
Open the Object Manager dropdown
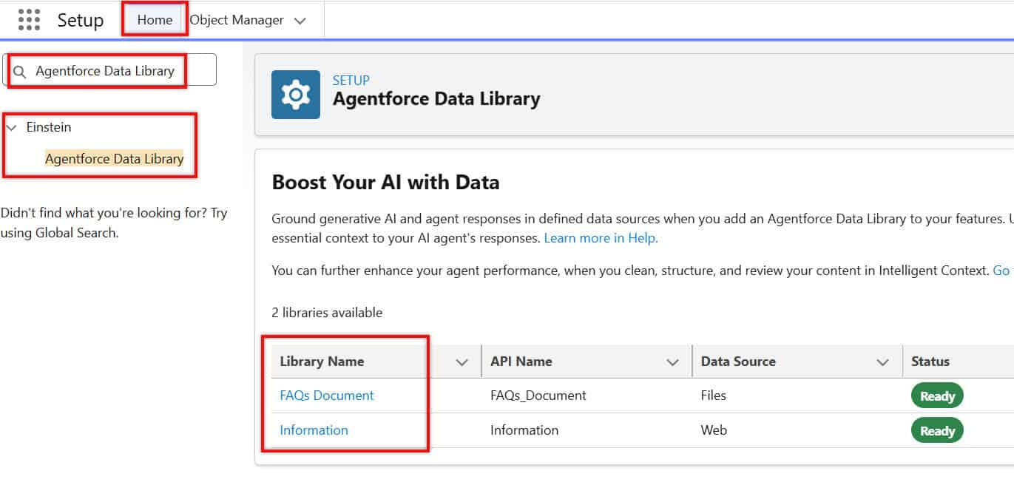click(300, 21)
